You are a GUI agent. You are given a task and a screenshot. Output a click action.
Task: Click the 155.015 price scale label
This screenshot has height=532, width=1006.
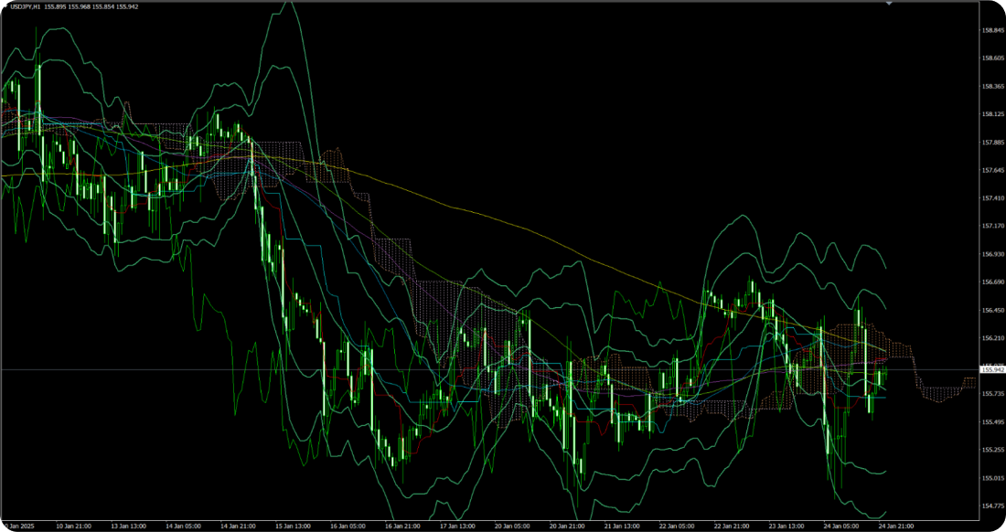[992, 478]
